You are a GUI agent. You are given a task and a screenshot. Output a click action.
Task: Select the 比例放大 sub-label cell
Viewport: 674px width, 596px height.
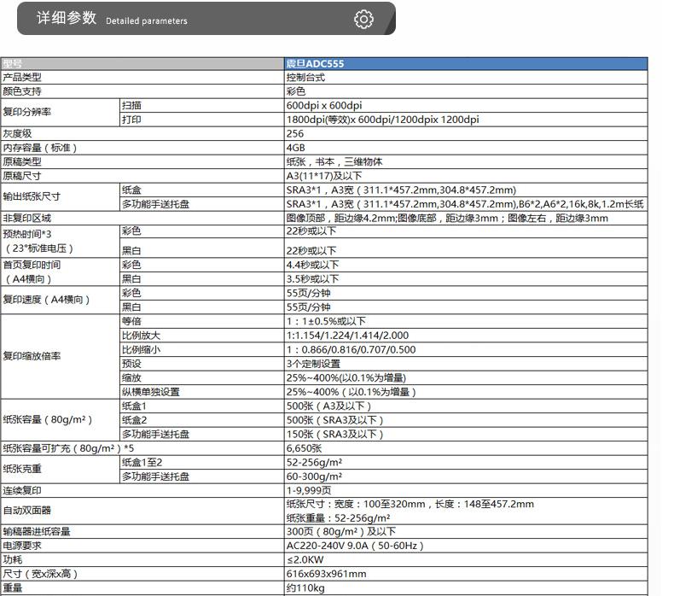point(141,336)
